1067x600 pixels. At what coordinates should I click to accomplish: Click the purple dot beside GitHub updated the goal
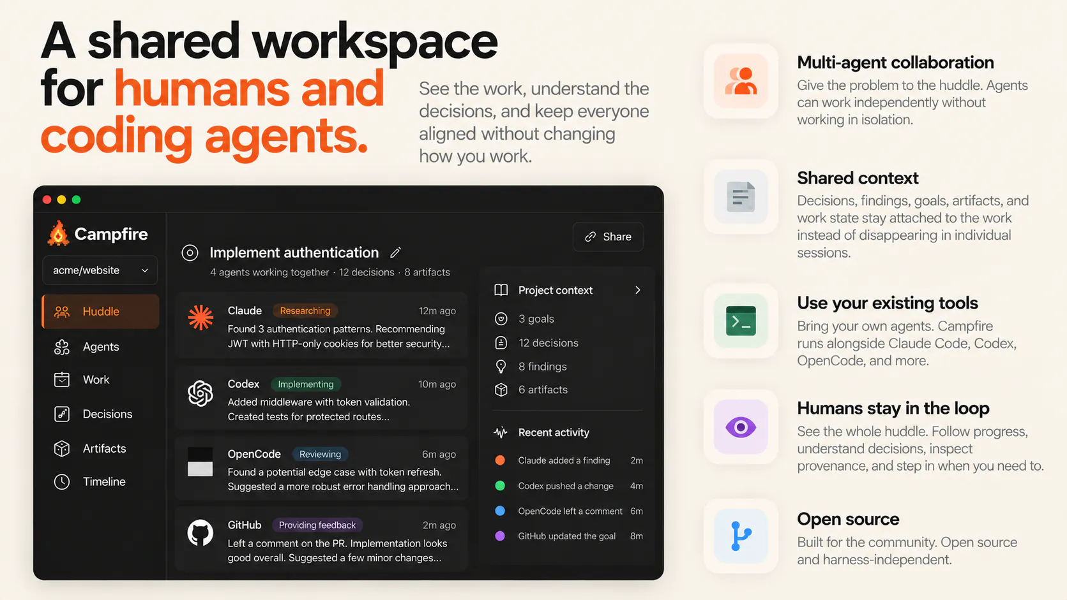(500, 536)
